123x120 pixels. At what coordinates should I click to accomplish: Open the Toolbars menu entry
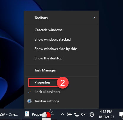coord(61,18)
